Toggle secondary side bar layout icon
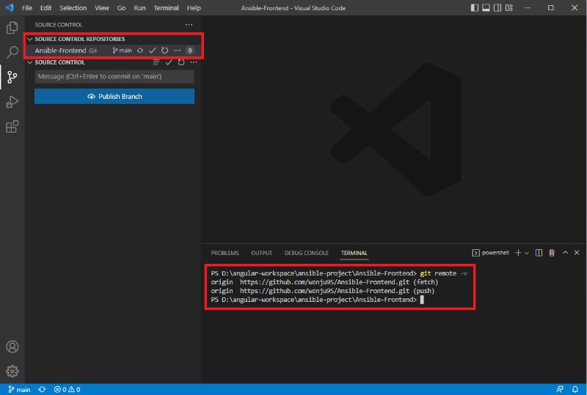Viewport: 587px width, 395px height. [x=497, y=8]
